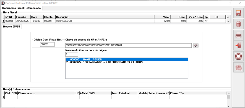Click the exit door icon

(x=238, y=45)
